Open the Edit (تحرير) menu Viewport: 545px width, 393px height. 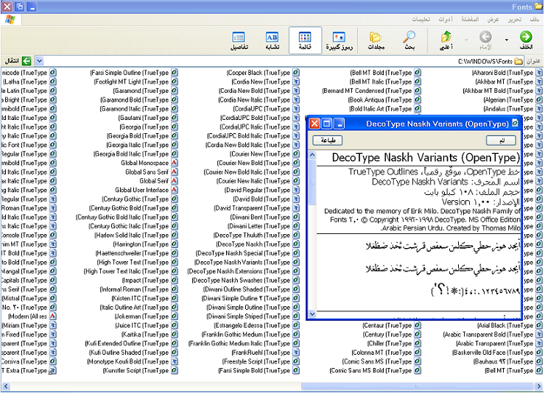[515, 19]
